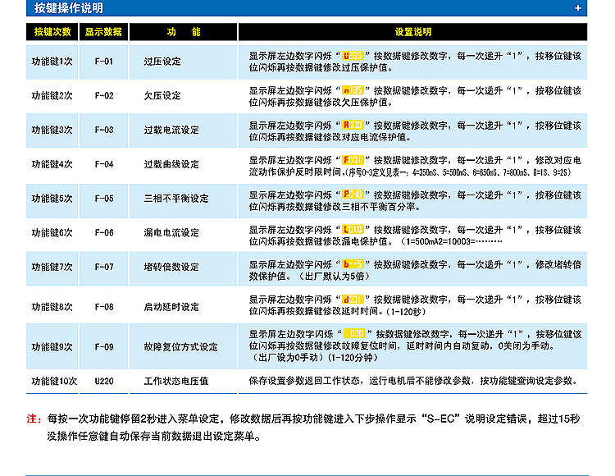Viewport: 615px width, 476px height.
Task: Click the yellow display icon in F-04 row
Action: pos(353,160)
